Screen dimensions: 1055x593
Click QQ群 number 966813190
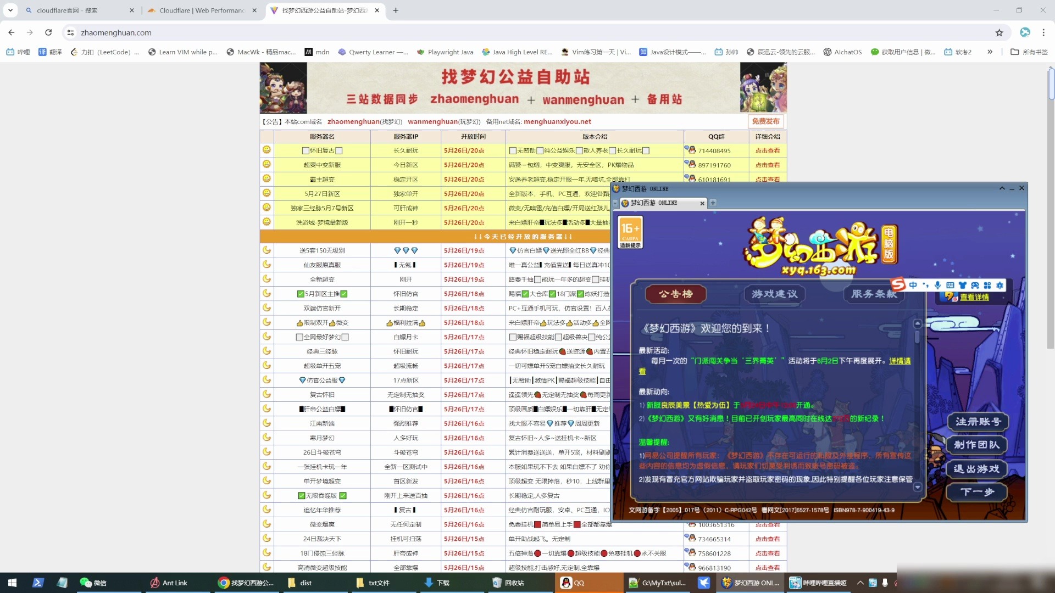point(714,568)
